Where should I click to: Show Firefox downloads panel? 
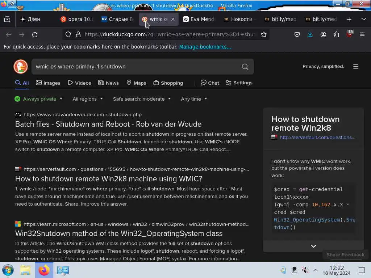(x=310, y=34)
